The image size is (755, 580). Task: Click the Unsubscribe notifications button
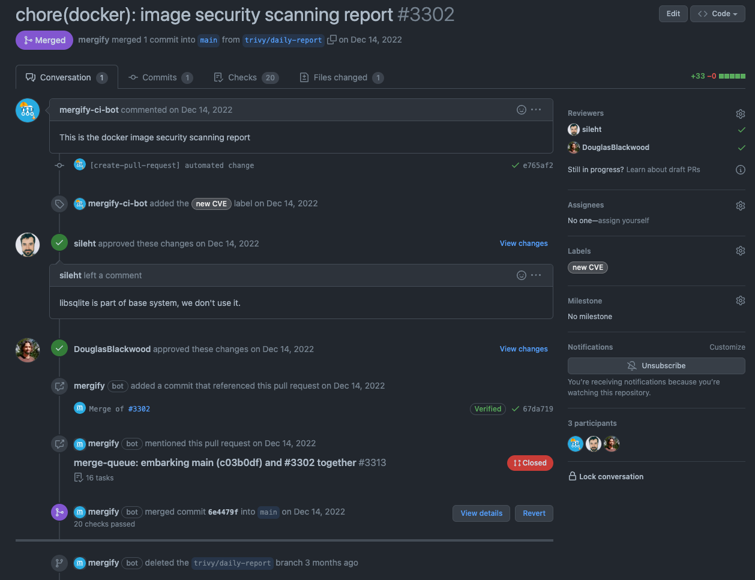point(657,365)
